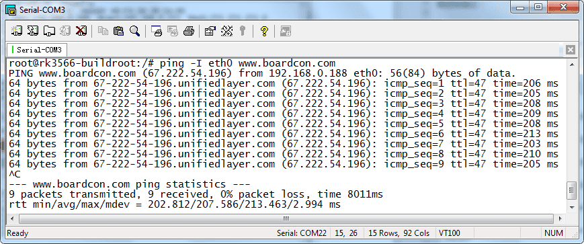Click the NUM indicator in the status bar

coord(554,233)
